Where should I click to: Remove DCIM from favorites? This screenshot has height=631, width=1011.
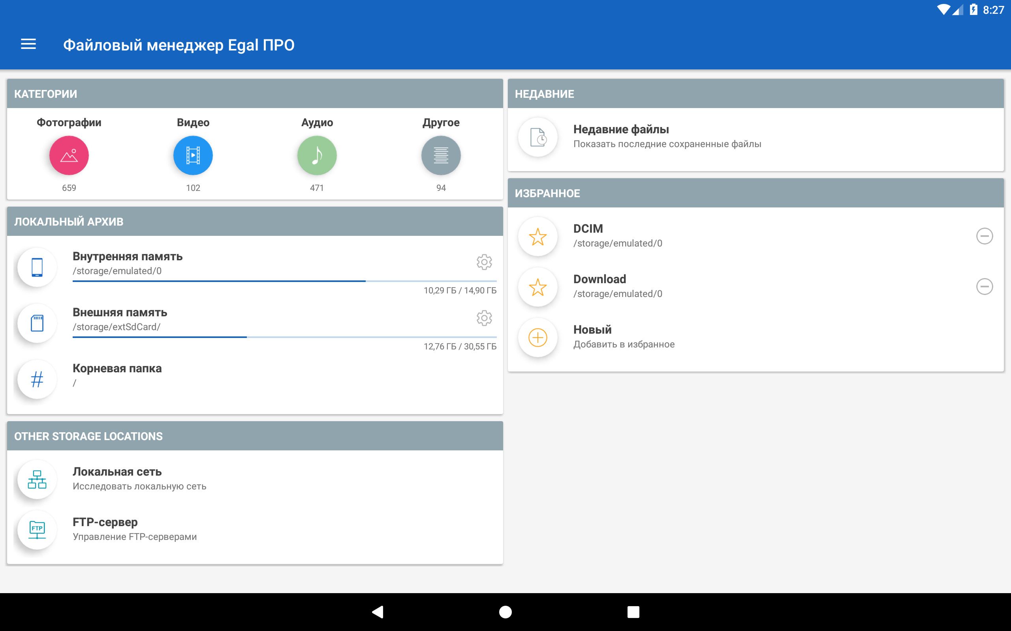coord(984,236)
